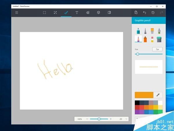This screenshot has height=131, width=174.
Task: Activate the eyedropper color picker
Action: (158, 95)
